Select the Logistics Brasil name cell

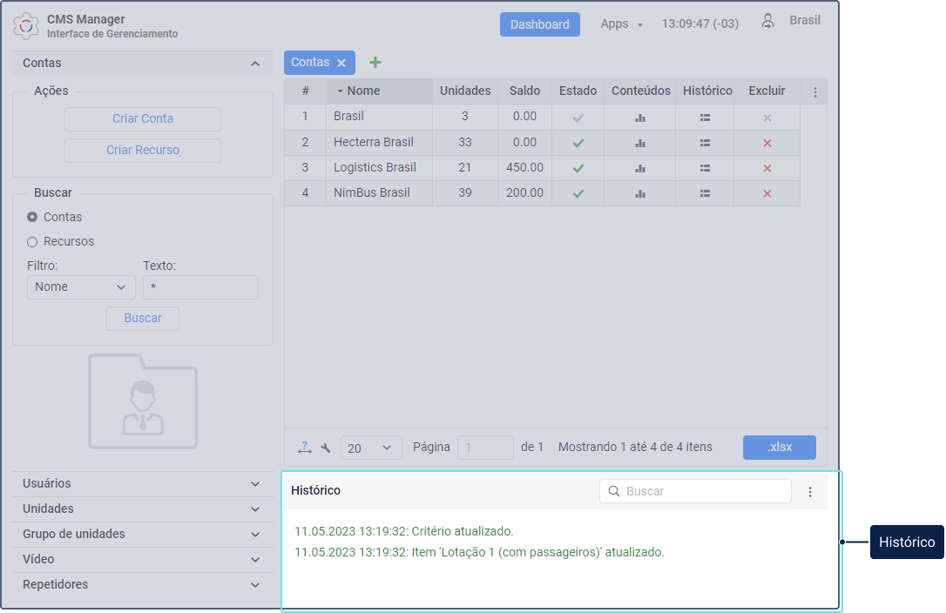point(379,168)
